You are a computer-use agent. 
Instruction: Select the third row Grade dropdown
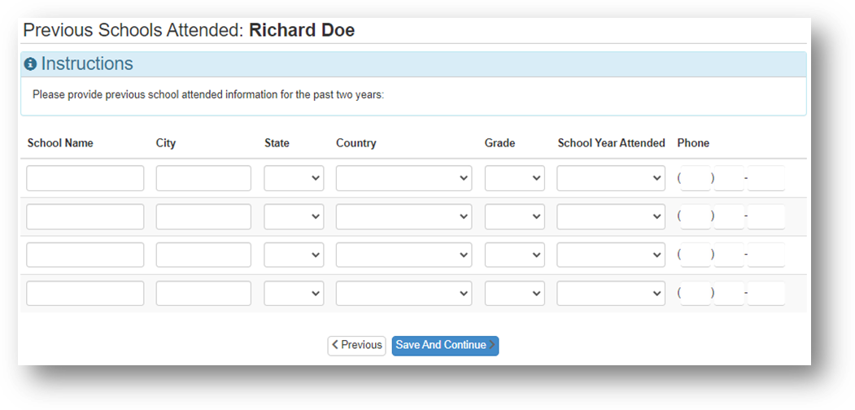515,255
